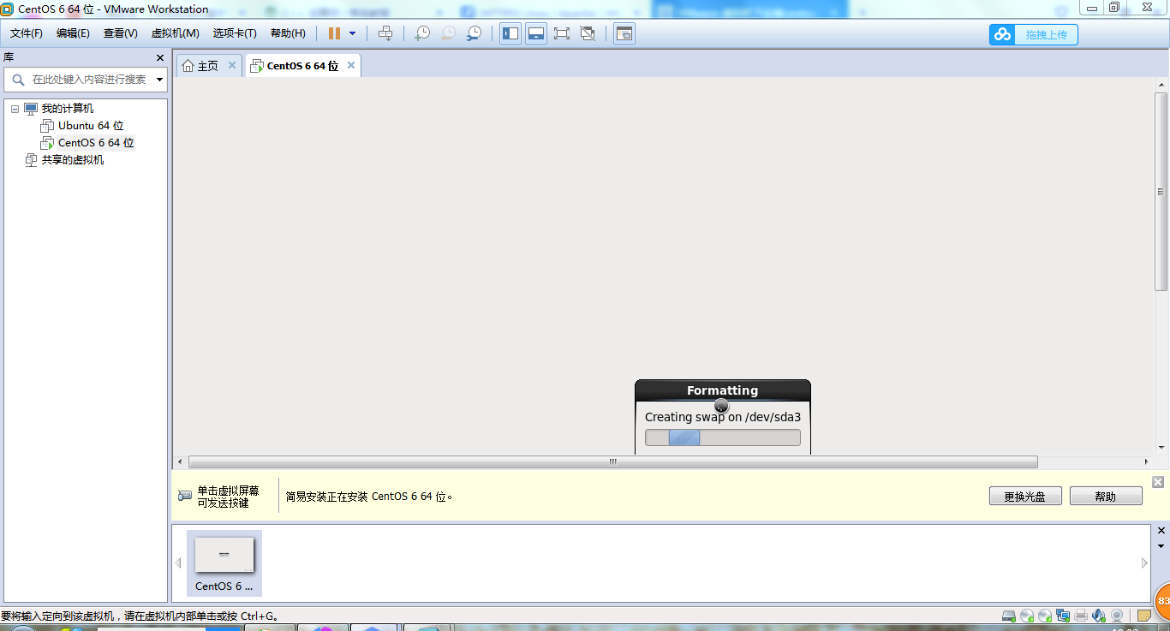
Task: Click the network adapter status icon
Action: tap(1063, 616)
